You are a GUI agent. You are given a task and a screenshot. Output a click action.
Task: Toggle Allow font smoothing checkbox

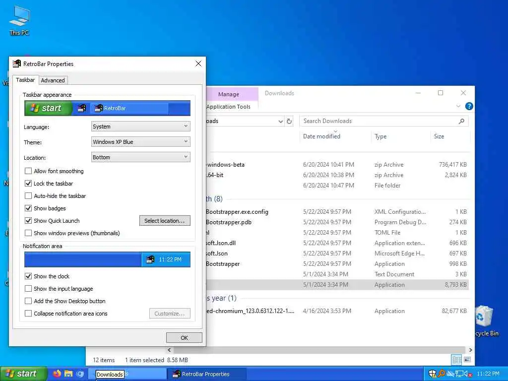[28, 171]
